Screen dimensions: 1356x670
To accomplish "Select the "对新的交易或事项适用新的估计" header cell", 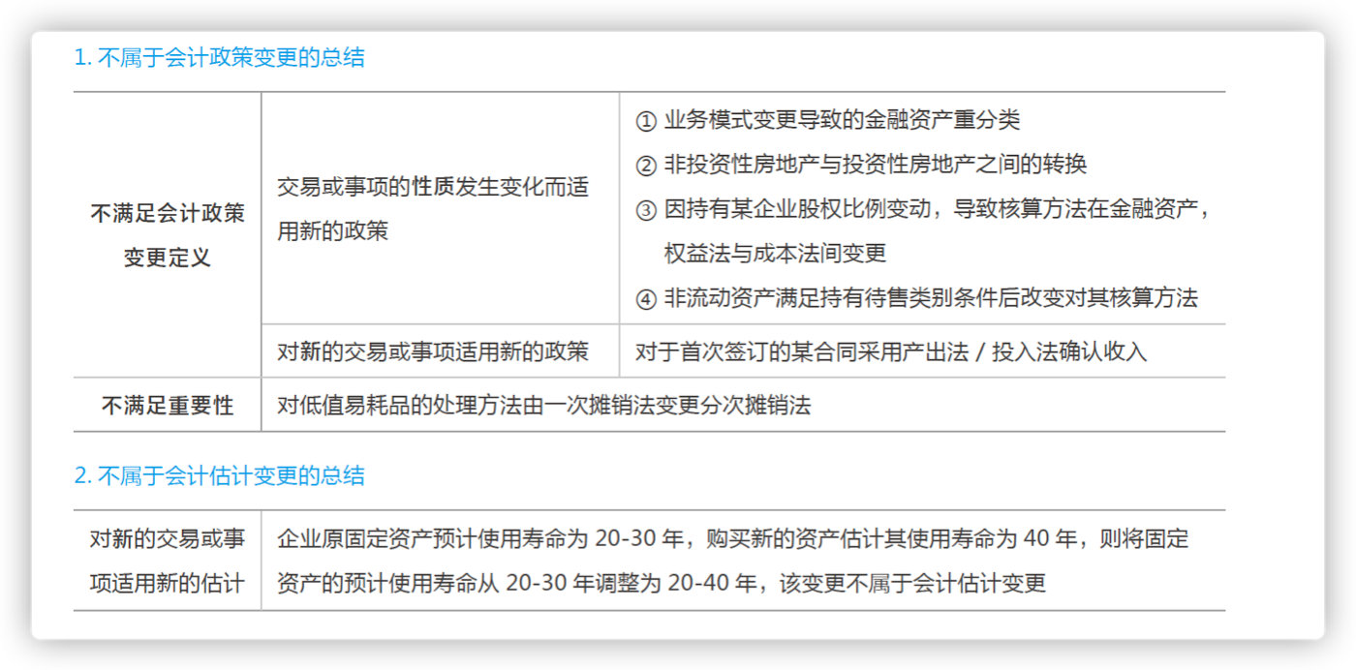I will tap(168, 562).
